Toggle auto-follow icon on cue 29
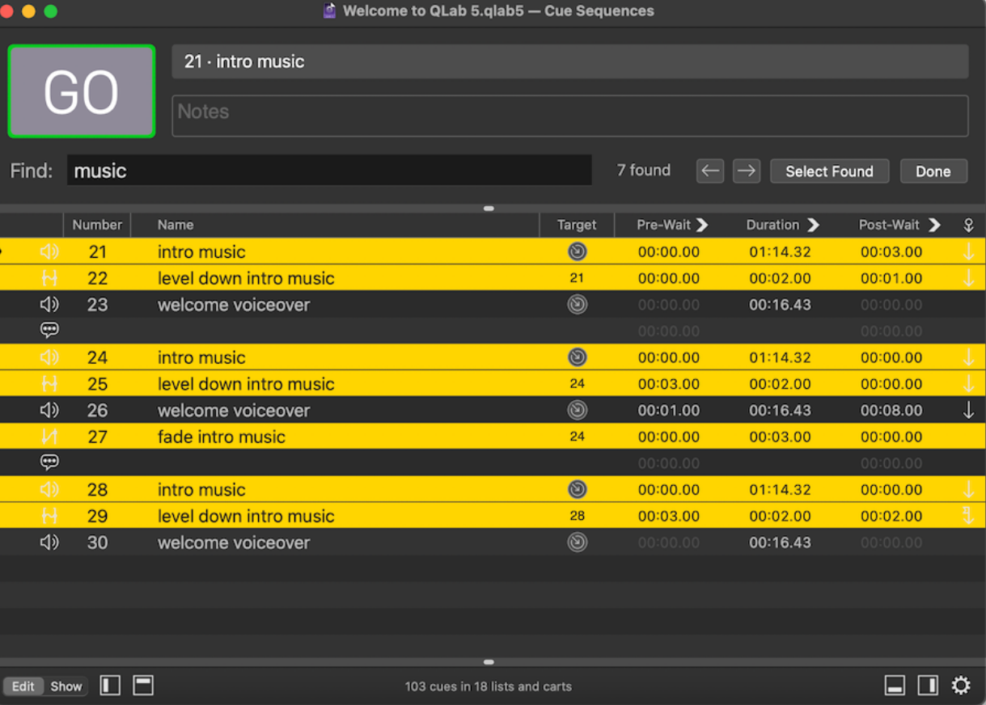Image resolution: width=986 pixels, height=705 pixels. pos(968,516)
